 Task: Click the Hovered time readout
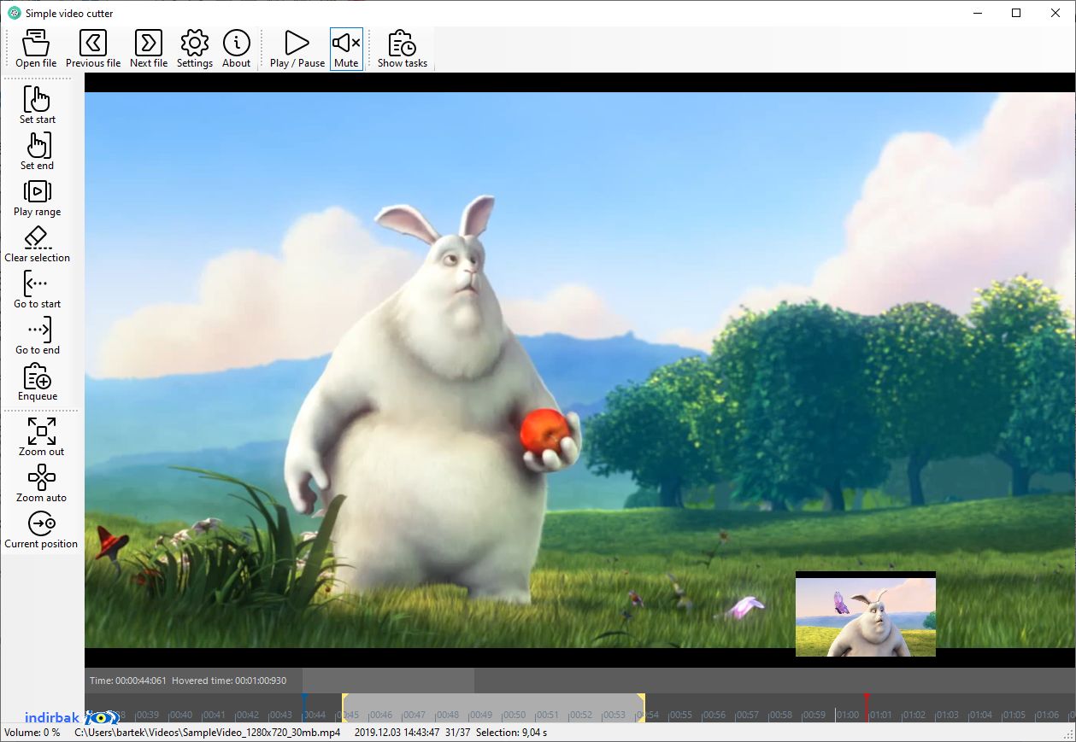click(229, 681)
